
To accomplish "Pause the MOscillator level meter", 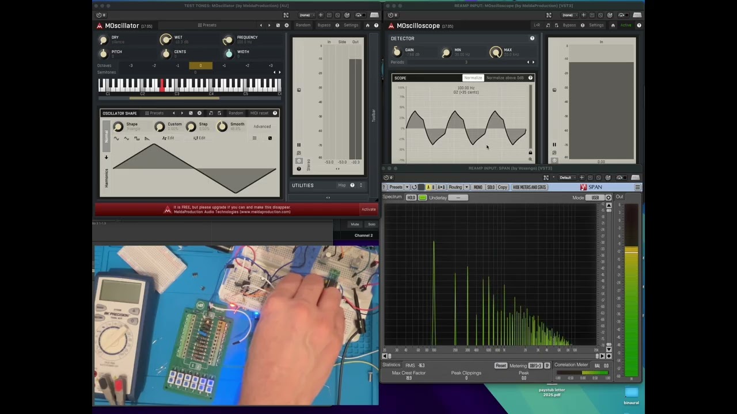I will [299, 145].
